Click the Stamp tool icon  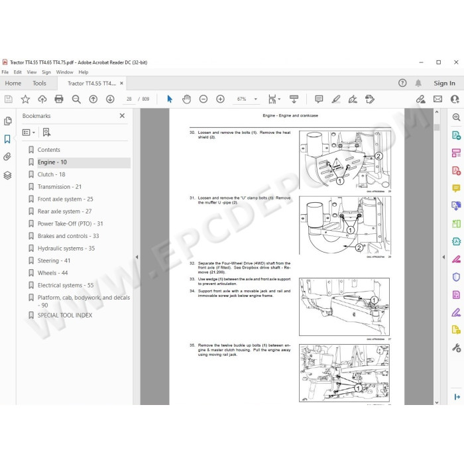point(370,99)
